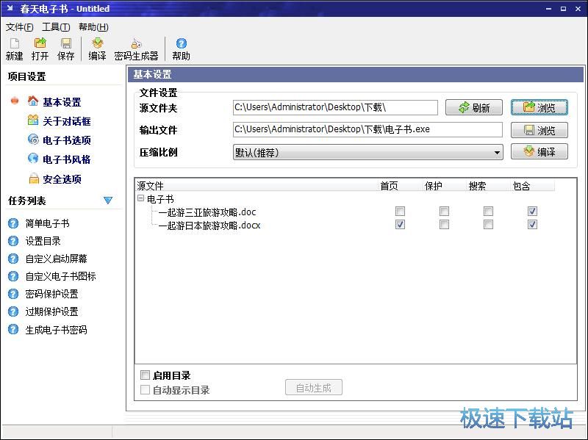The width and height of the screenshot is (588, 440).
Task: Click help icon beside 生成电子书密码
Action: tap(13, 329)
